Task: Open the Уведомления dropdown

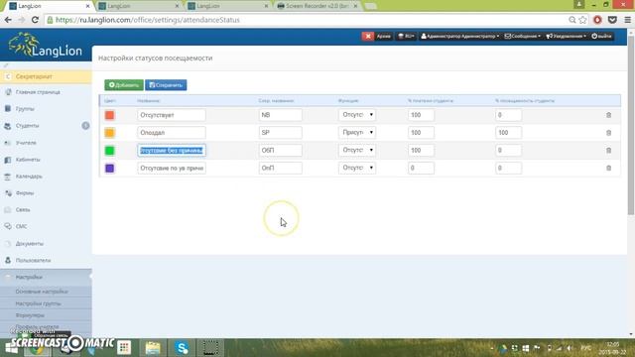Action: pyautogui.click(x=566, y=36)
